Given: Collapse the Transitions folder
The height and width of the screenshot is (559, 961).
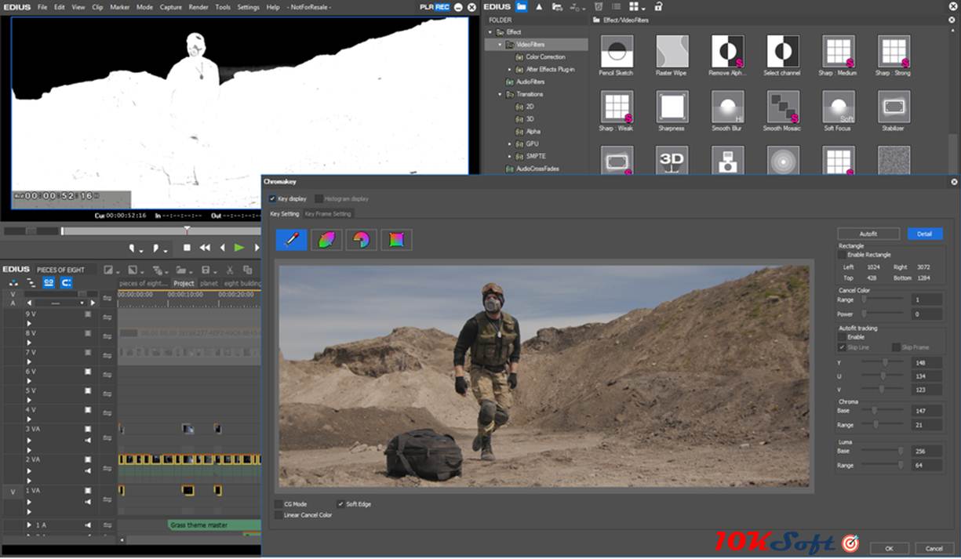Looking at the screenshot, I should (500, 94).
